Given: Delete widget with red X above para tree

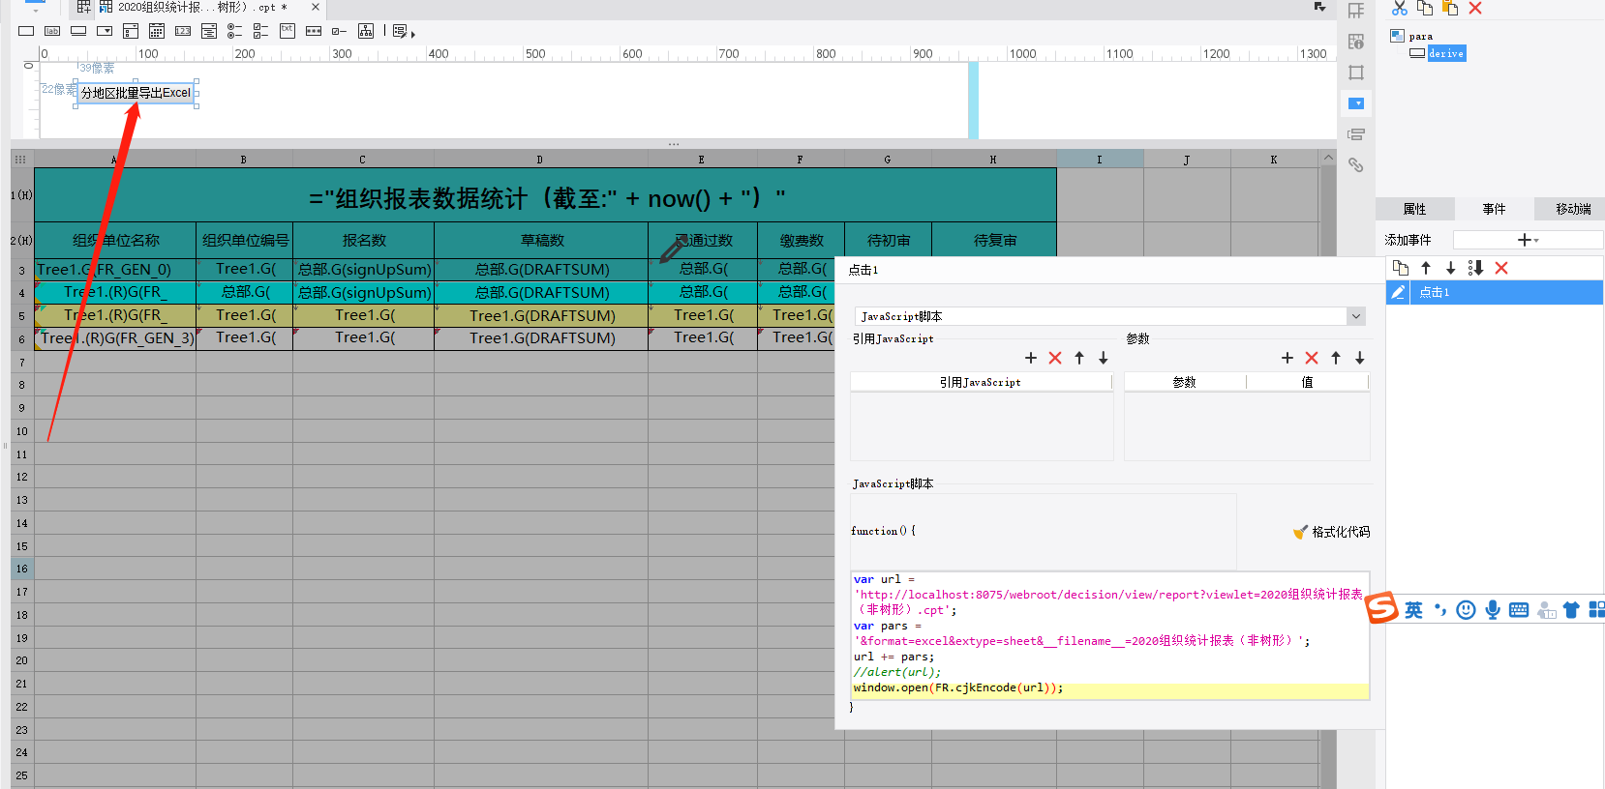Looking at the screenshot, I should 1475,8.
